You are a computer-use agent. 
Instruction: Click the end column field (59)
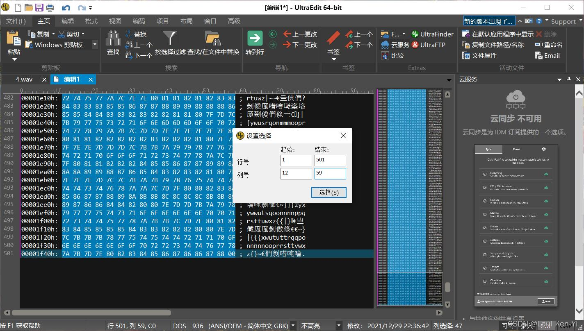(330, 174)
